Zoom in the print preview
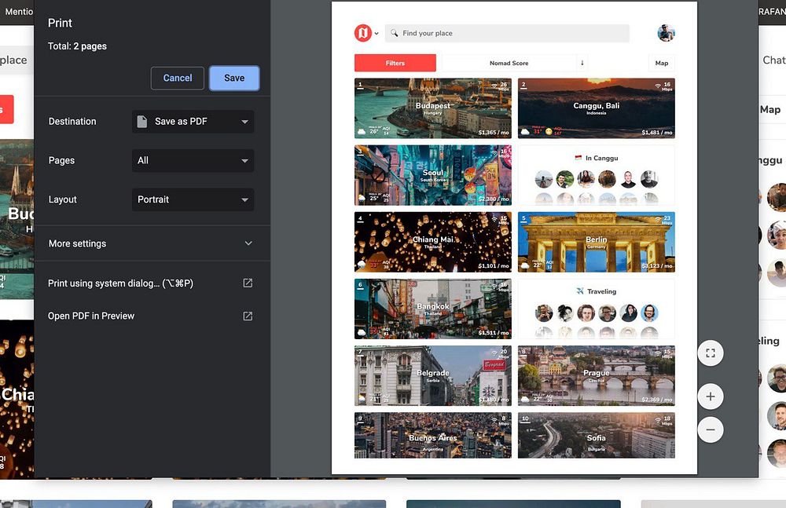This screenshot has height=508, width=786. coord(711,397)
